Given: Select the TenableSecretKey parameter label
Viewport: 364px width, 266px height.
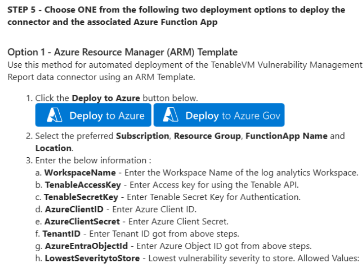Looking at the screenshot, I should [x=81, y=197].
